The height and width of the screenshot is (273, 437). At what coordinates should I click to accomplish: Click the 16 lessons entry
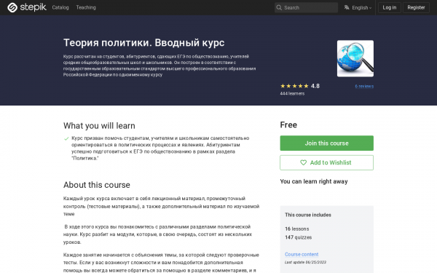tap(297, 229)
